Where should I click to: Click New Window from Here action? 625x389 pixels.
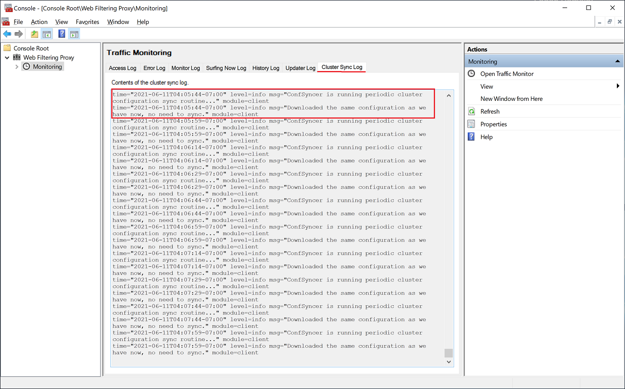(x=511, y=99)
